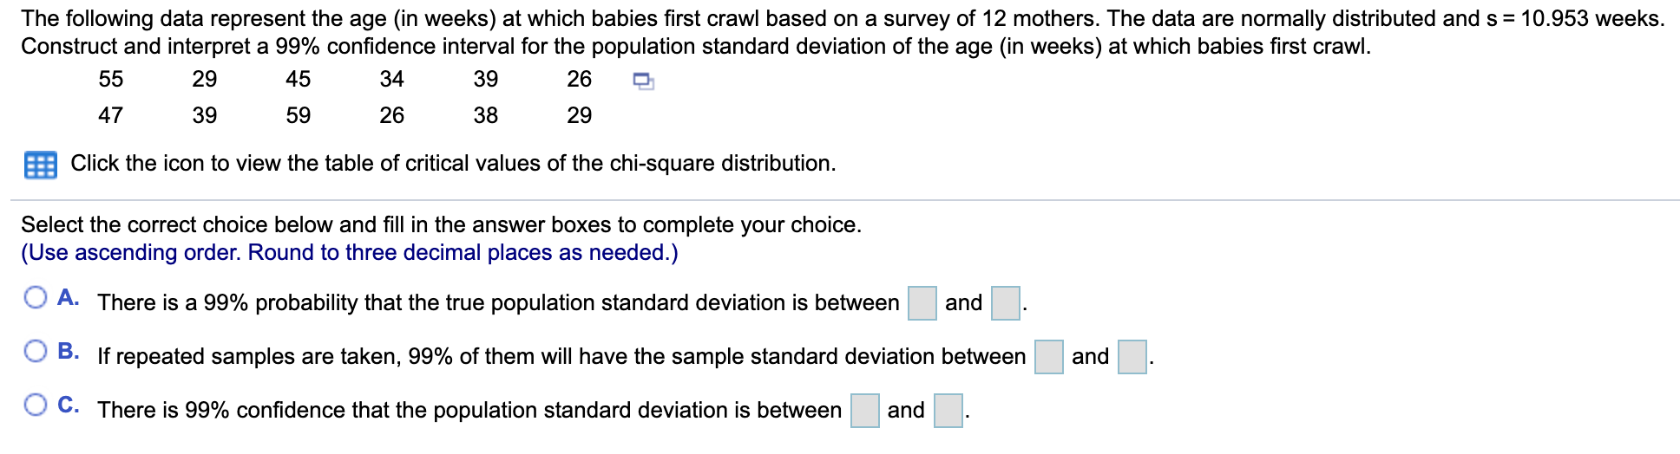1680x454 pixels.
Task: Click first answer box in choice C
Action: (x=865, y=411)
